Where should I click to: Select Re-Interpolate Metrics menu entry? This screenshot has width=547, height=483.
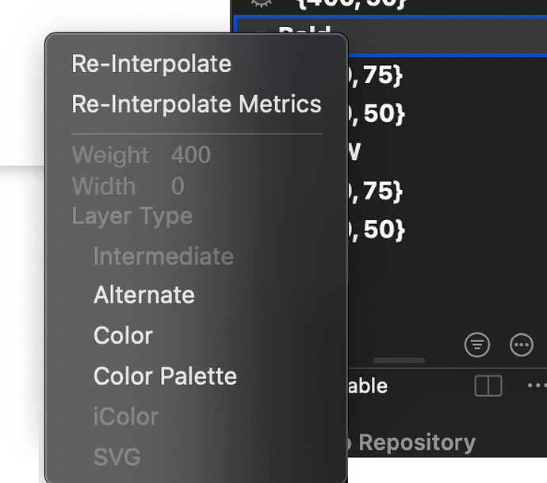196,105
